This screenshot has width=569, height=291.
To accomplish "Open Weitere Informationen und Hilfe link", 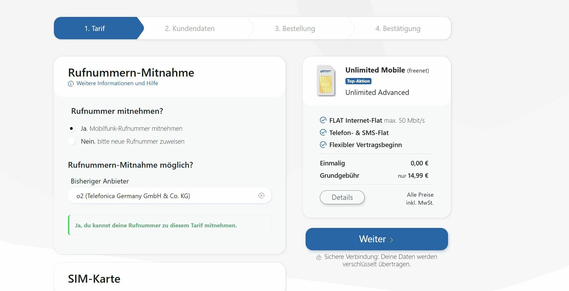I will tap(117, 83).
